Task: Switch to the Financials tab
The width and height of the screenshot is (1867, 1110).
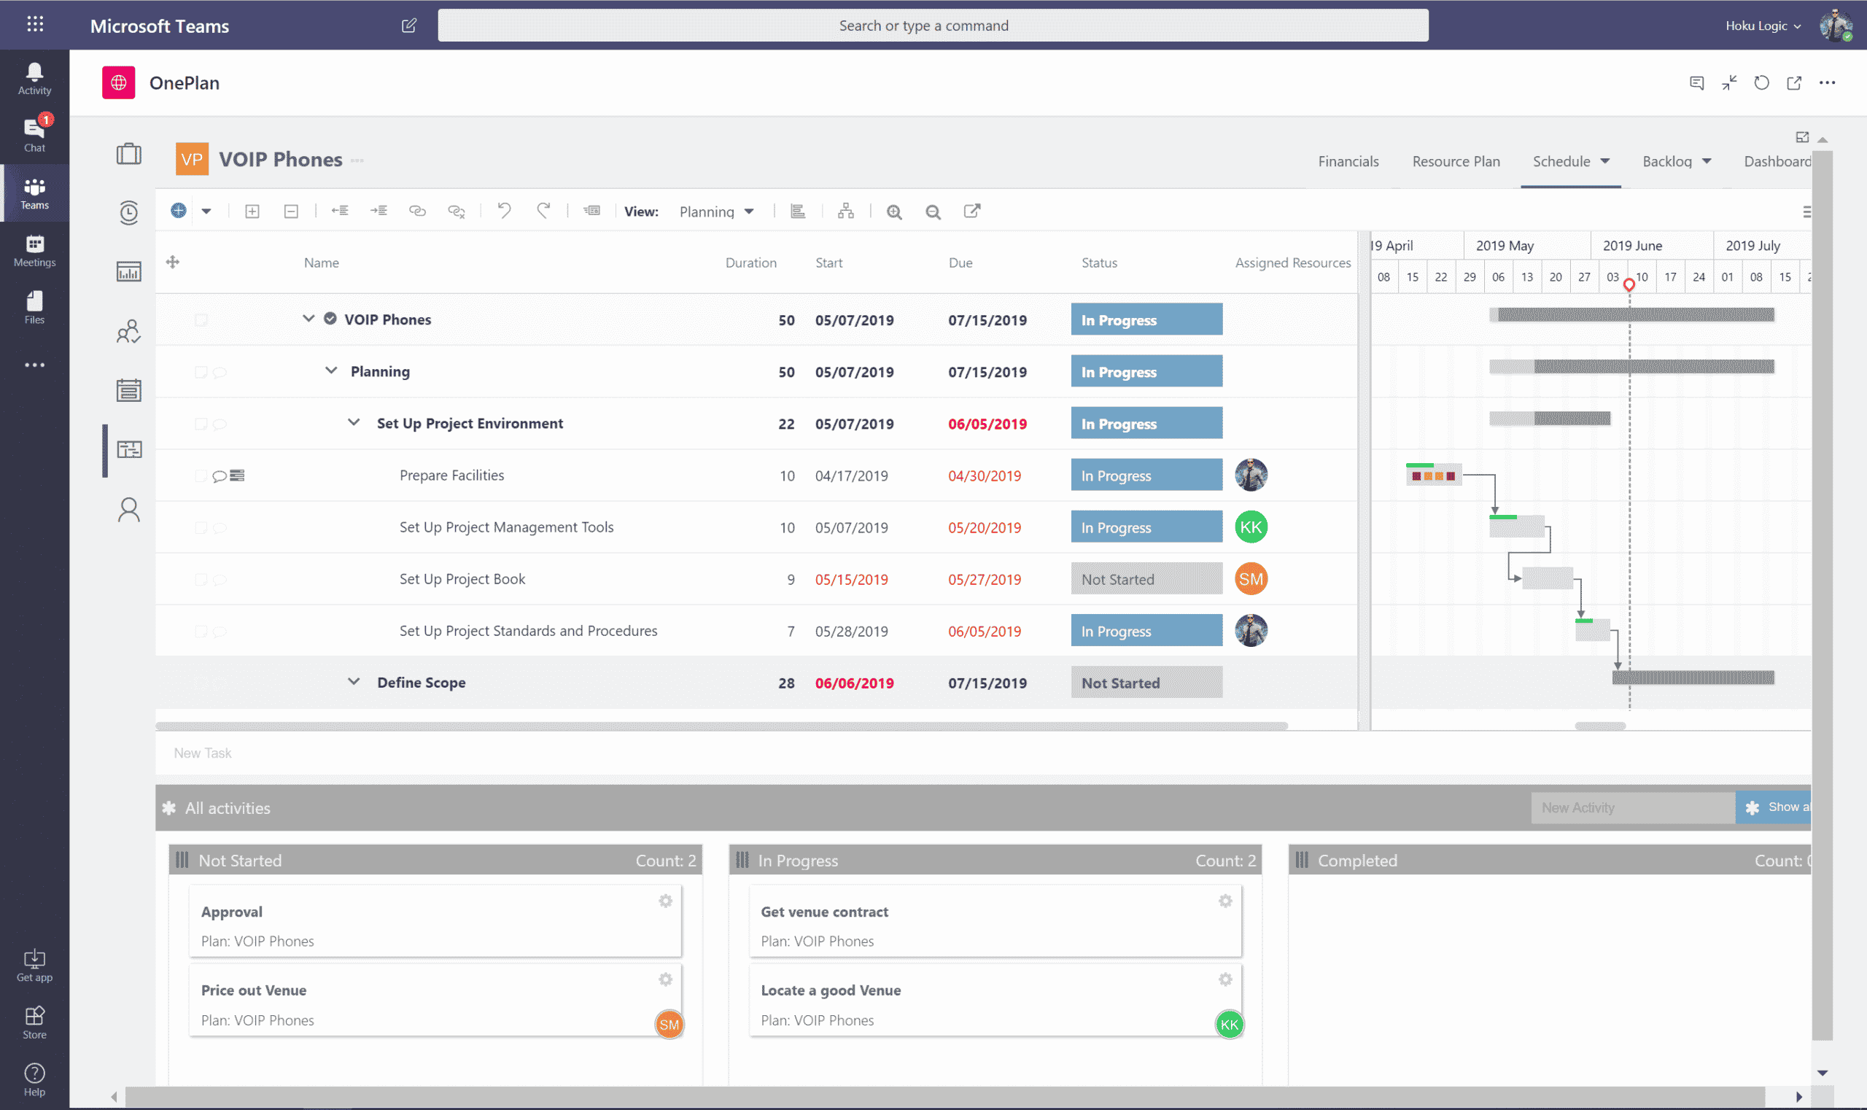Action: pos(1347,161)
